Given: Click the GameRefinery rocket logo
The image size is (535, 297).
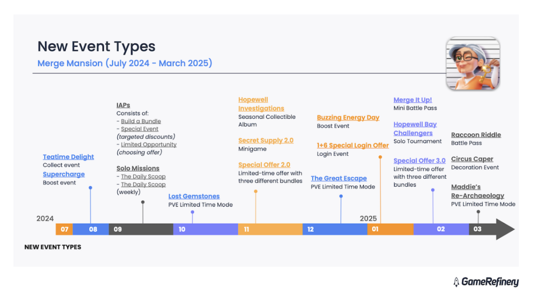Looking at the screenshot, I should point(456,282).
